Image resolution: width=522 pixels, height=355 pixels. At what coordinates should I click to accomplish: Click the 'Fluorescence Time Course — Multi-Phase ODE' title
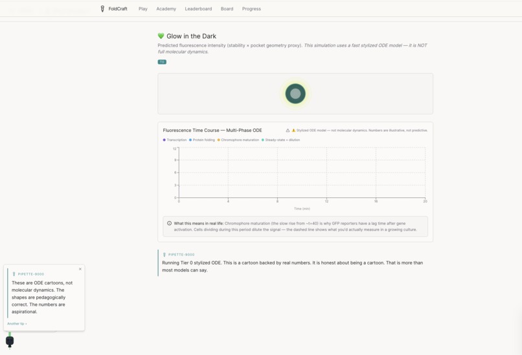[x=212, y=131]
